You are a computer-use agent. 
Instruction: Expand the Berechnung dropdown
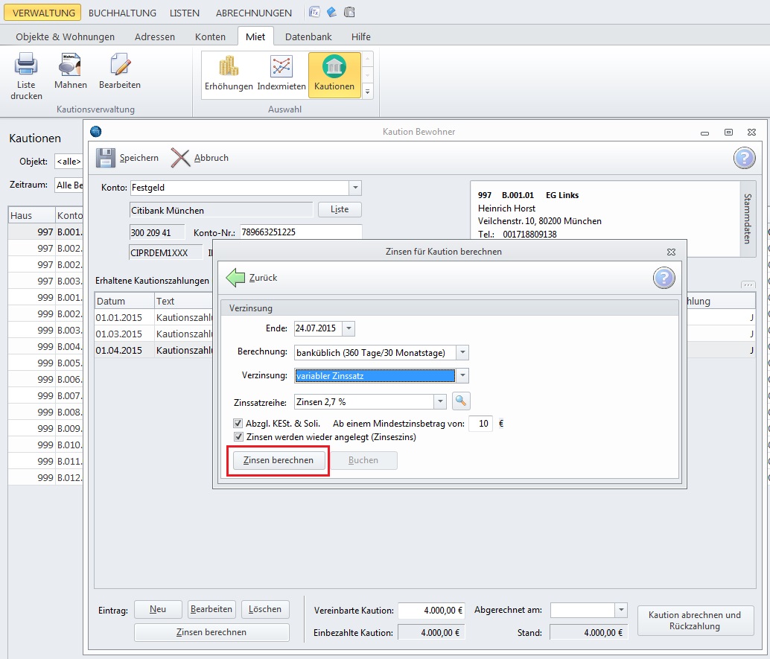462,352
